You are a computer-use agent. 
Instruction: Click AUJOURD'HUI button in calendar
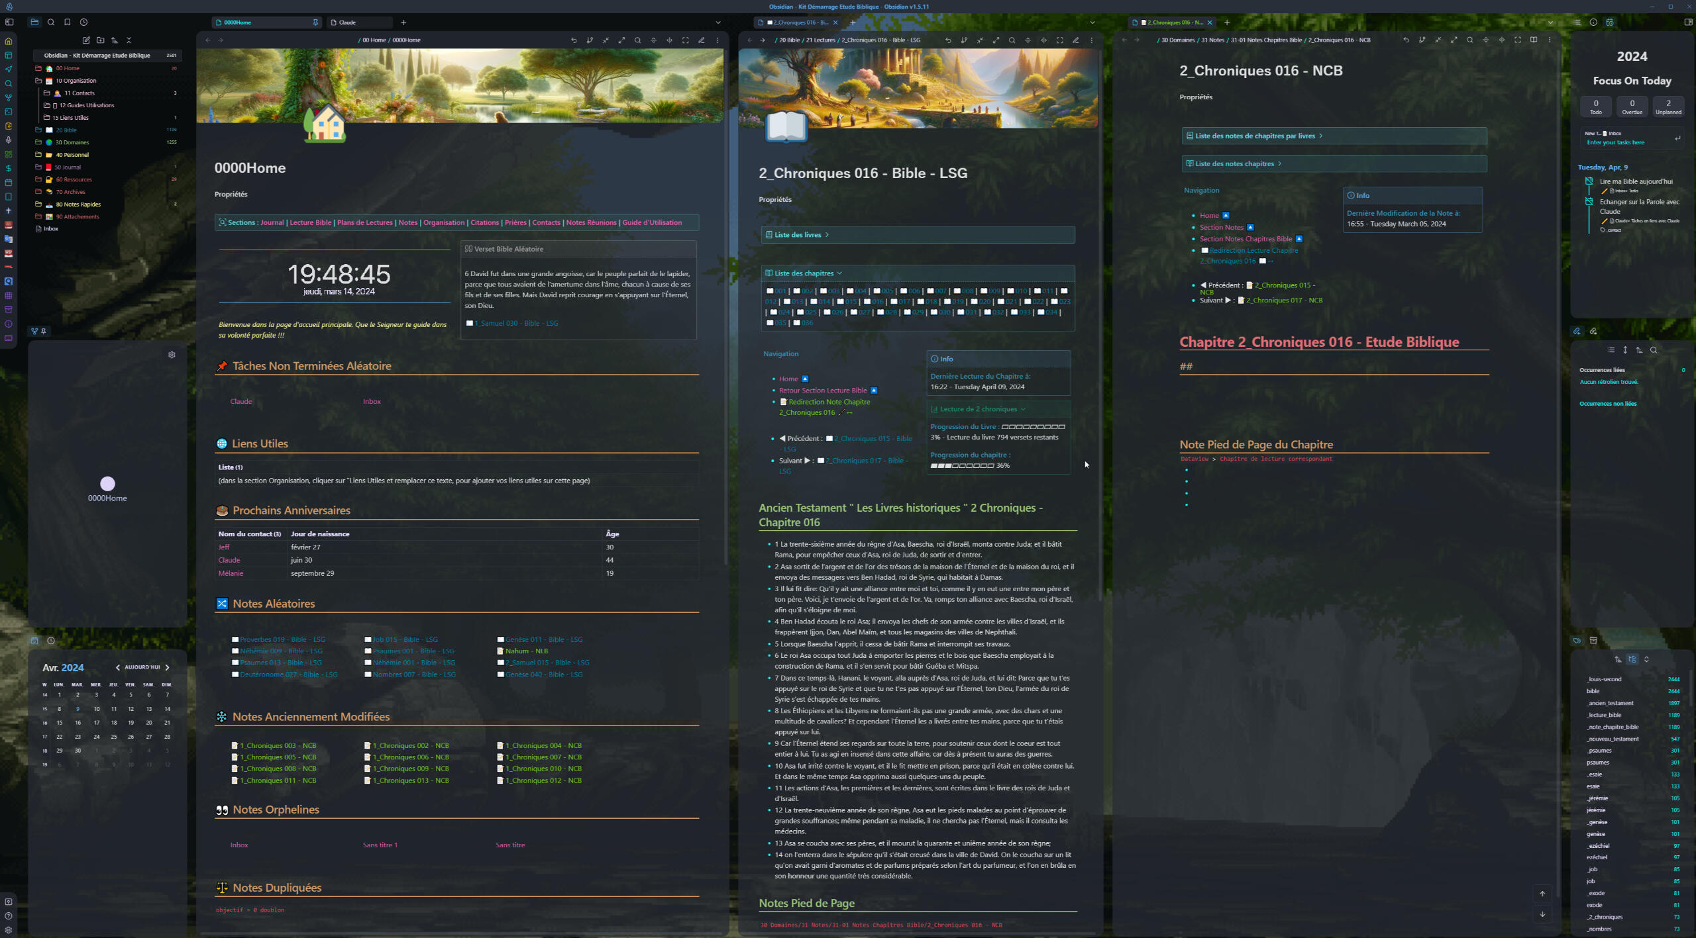point(142,667)
